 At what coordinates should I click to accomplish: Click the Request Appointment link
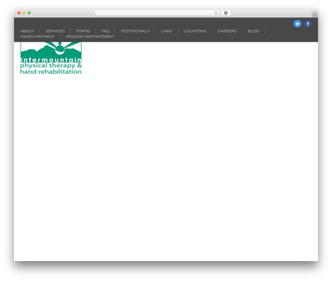[x=90, y=37]
